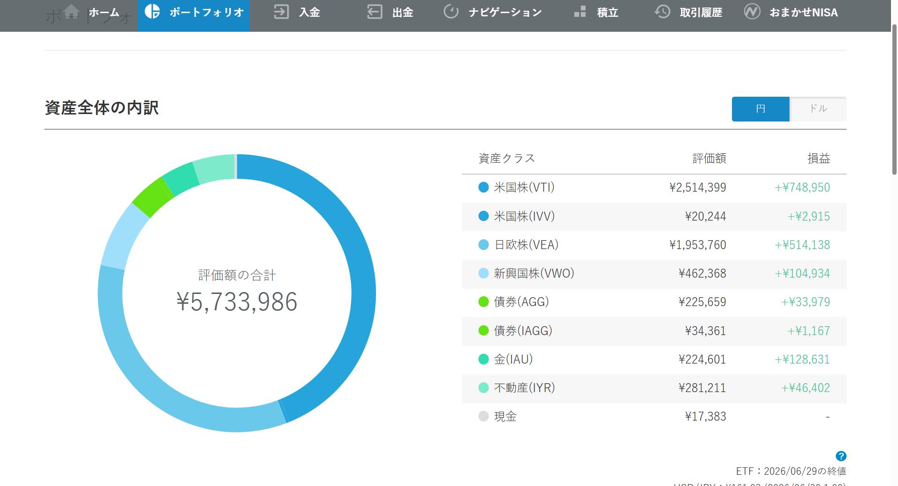Click the +¥33,979 profit value

[x=805, y=302]
